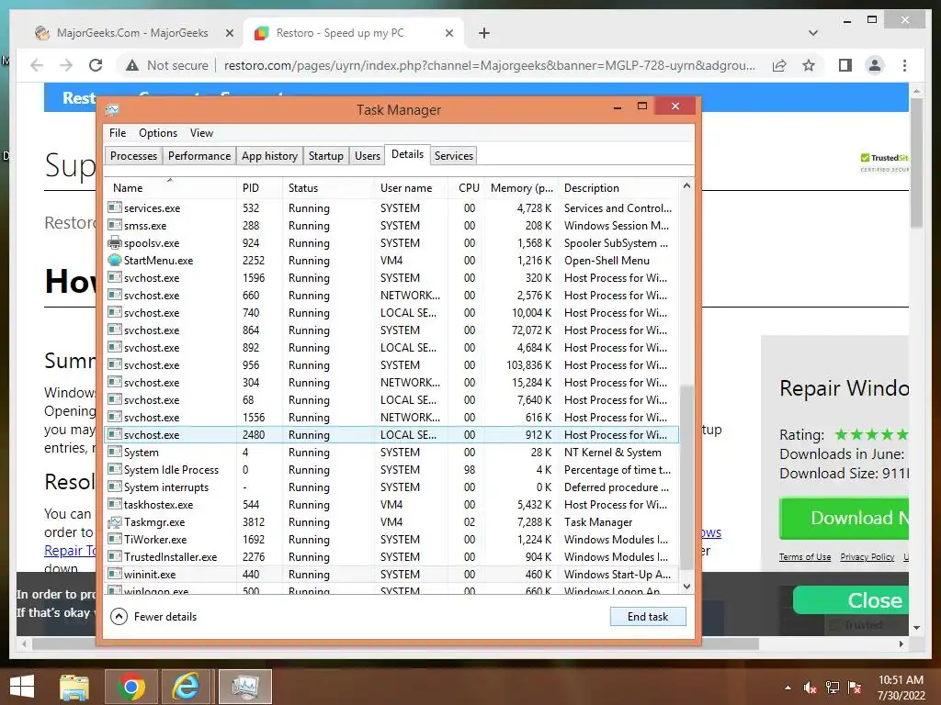This screenshot has width=941, height=705.
Task: Click the muted speaker tray icon
Action: coord(811,688)
